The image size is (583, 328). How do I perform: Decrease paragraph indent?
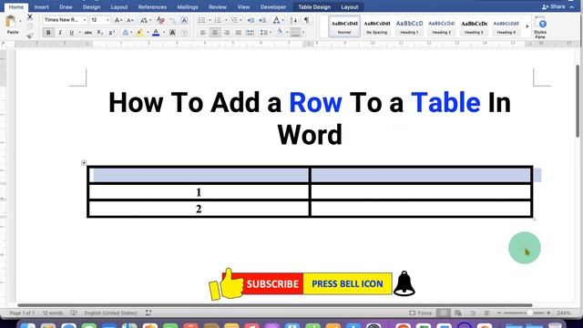pos(251,20)
